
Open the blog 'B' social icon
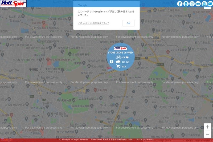(186, 4)
